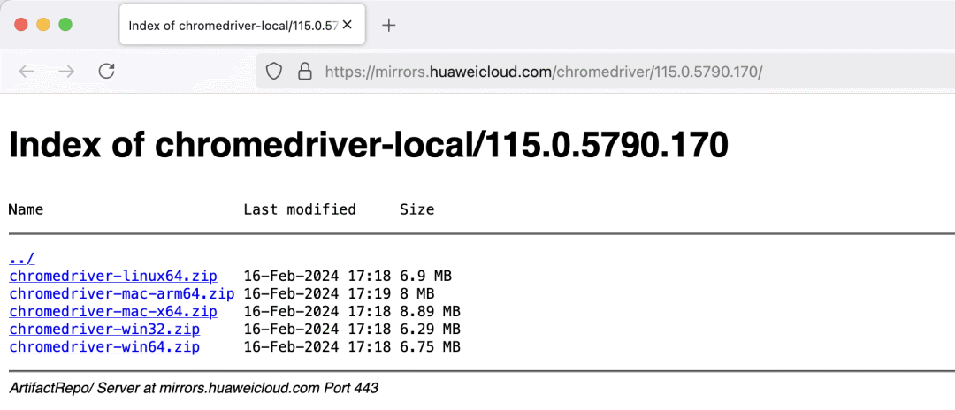Viewport: 955px width, 410px height.
Task: Show site security via the padlock icon
Action: click(304, 72)
